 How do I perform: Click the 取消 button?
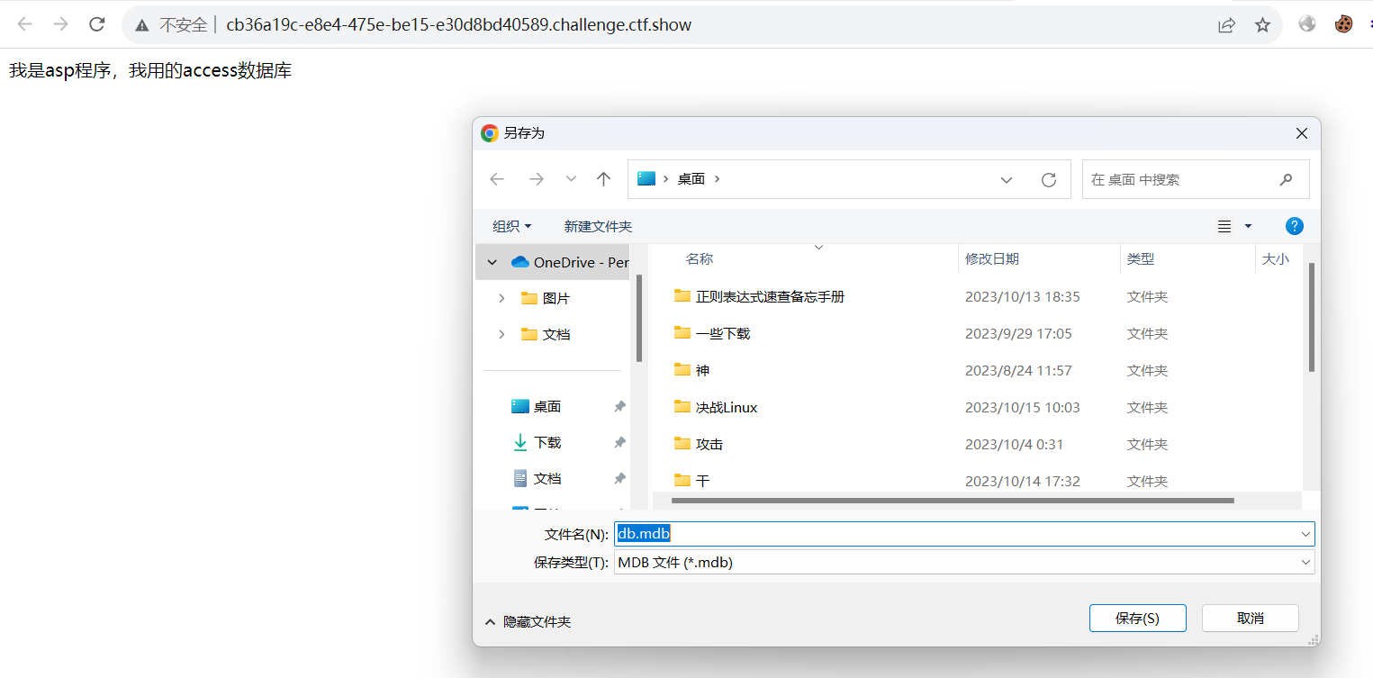coord(1250,618)
